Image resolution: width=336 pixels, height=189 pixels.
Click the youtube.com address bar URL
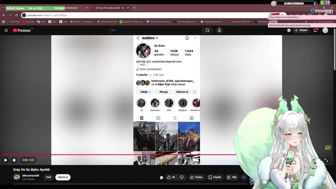(x=47, y=15)
